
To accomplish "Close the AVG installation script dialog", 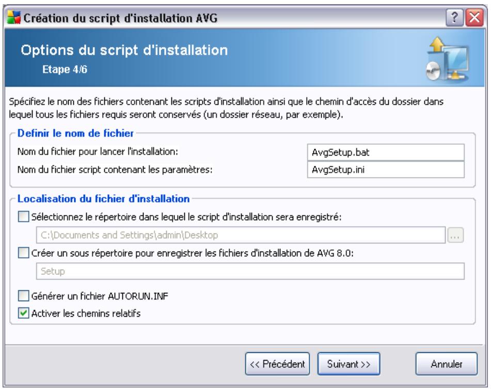I will tap(474, 18).
